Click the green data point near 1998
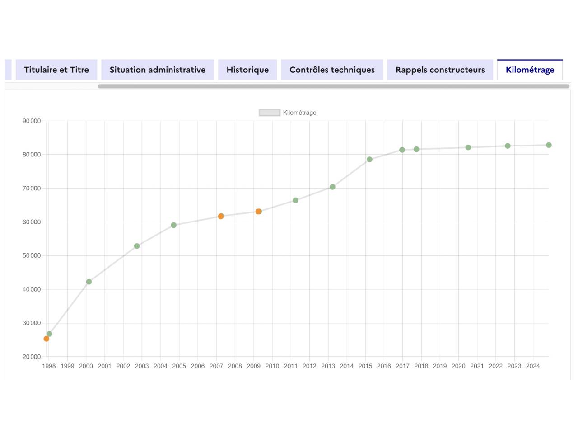This screenshot has height=434, width=578. (49, 334)
